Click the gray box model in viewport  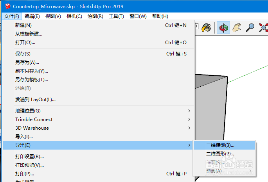pyautogui.click(x=211, y=109)
